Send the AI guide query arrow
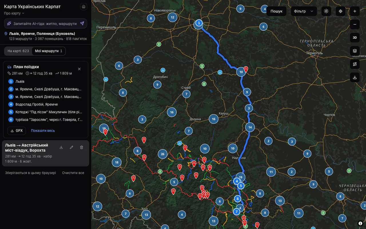366x229 pixels. 82,23
